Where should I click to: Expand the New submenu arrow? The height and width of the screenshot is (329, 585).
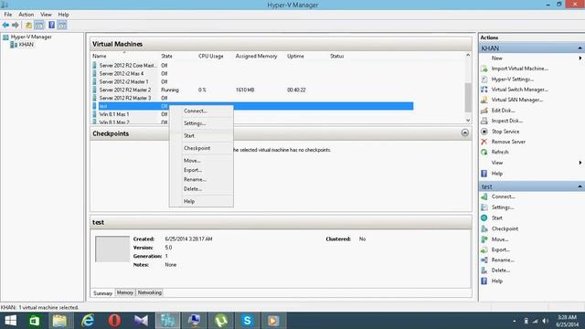580,58
